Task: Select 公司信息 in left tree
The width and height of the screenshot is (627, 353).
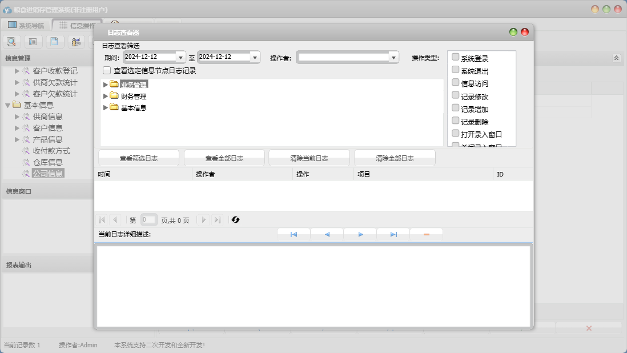Action: 47,174
